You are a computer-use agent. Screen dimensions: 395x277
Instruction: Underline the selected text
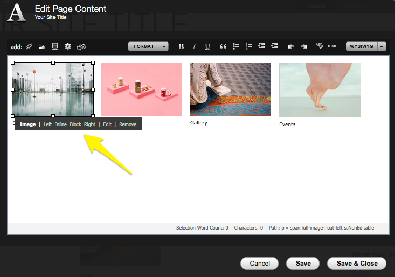208,47
